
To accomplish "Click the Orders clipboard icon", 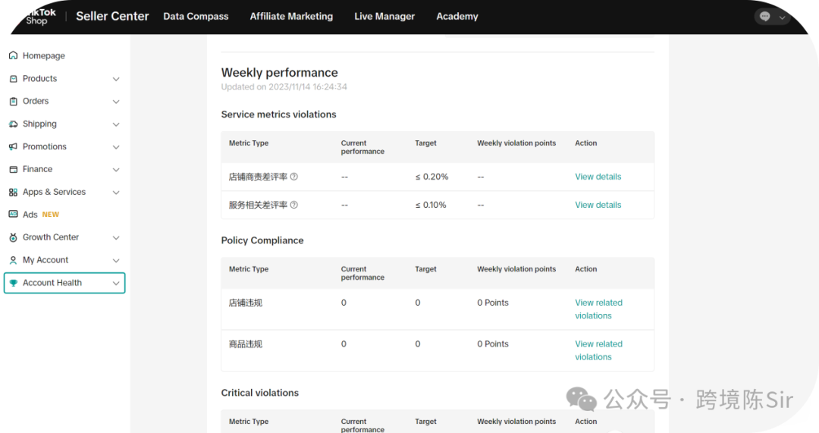I will pos(13,102).
